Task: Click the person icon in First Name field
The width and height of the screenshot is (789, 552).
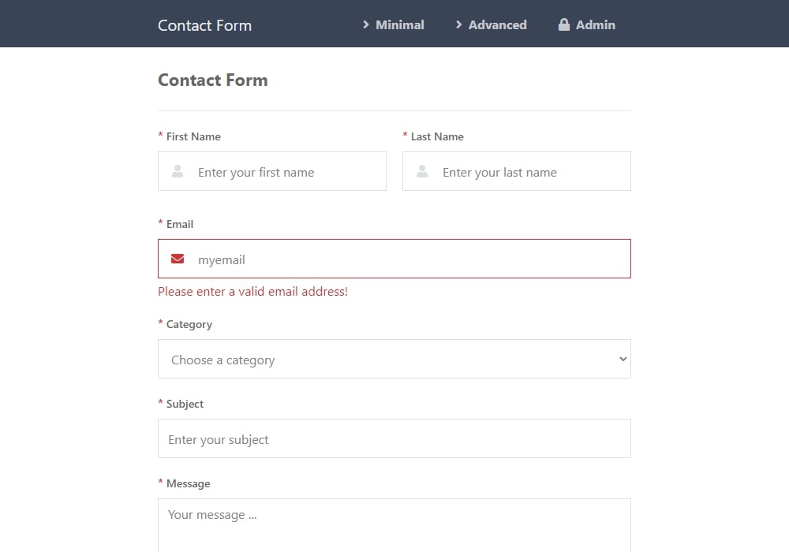Action: click(x=178, y=171)
